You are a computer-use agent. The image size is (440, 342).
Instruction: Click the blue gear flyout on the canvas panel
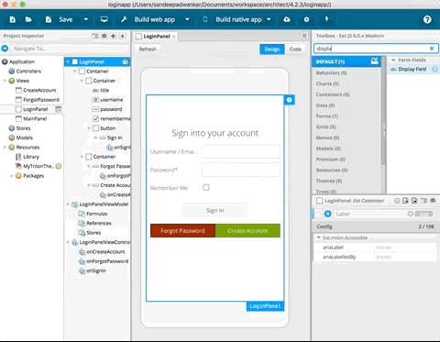click(290, 100)
